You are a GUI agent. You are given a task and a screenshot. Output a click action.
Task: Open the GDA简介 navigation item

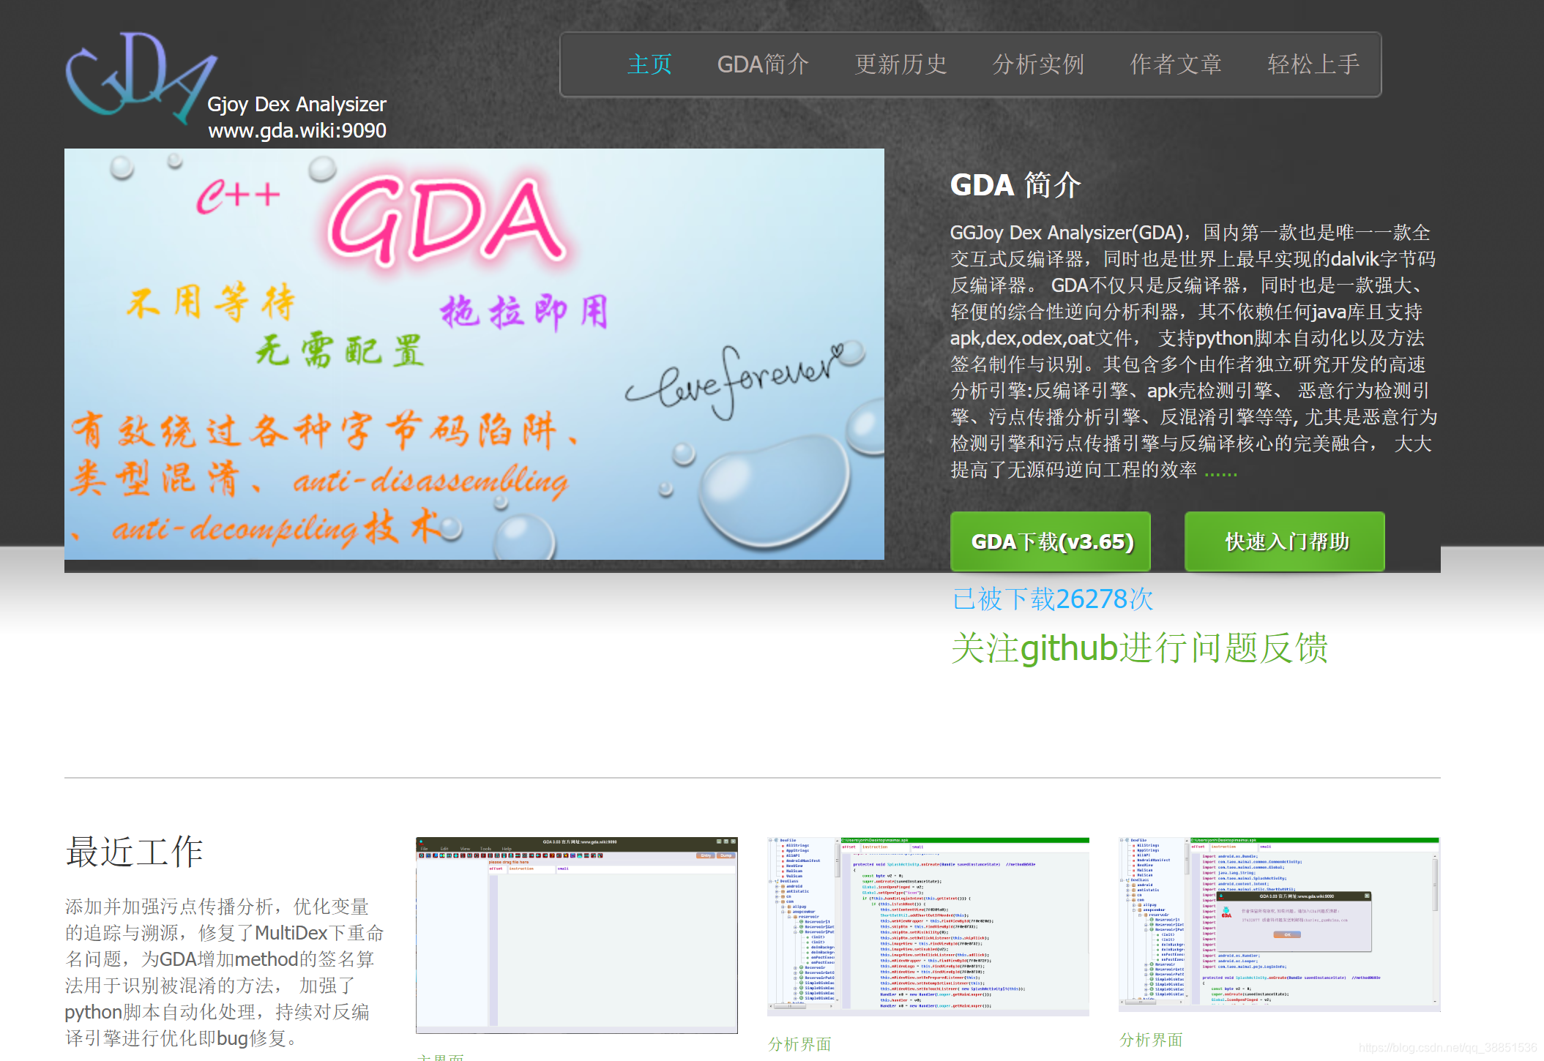(763, 64)
